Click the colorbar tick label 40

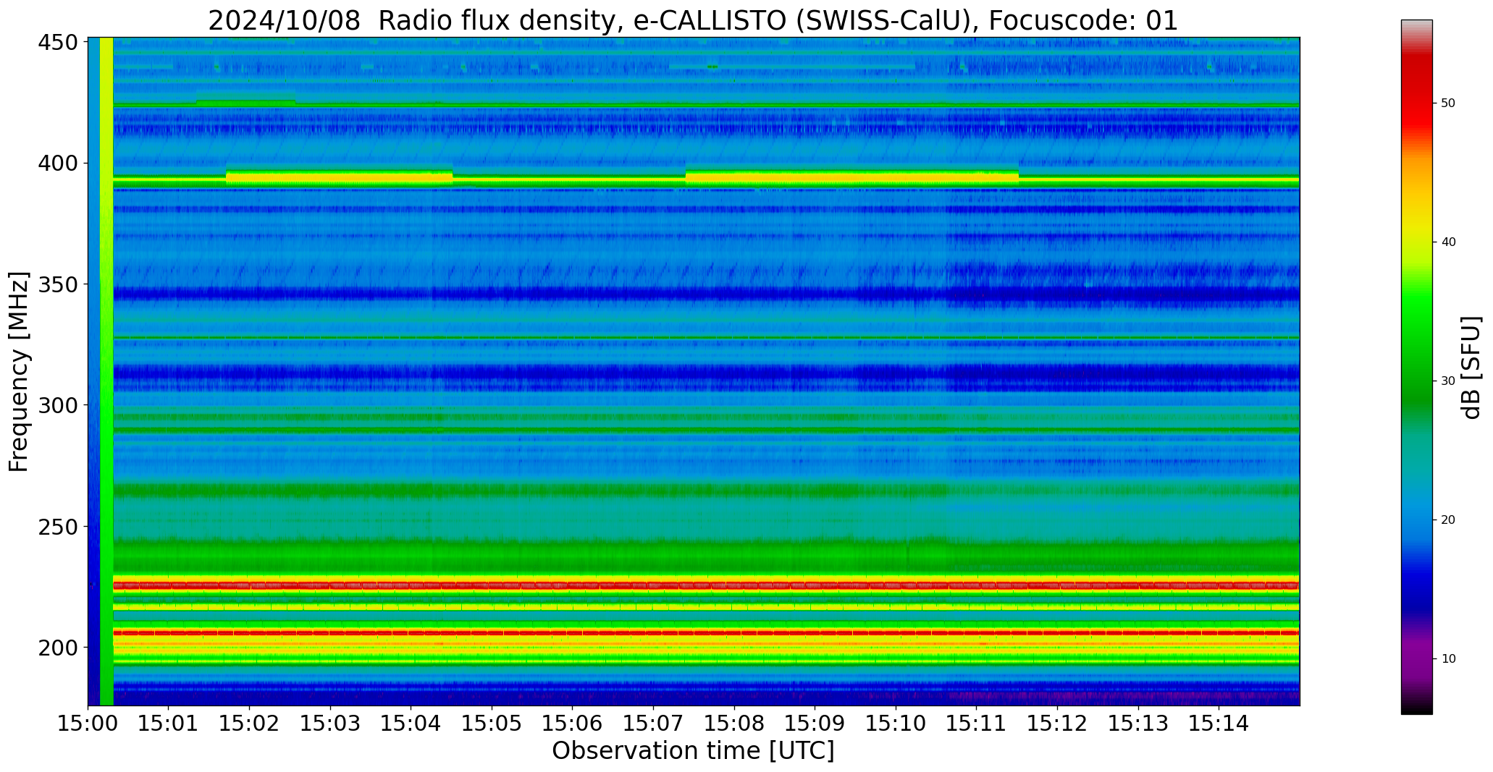[1448, 242]
